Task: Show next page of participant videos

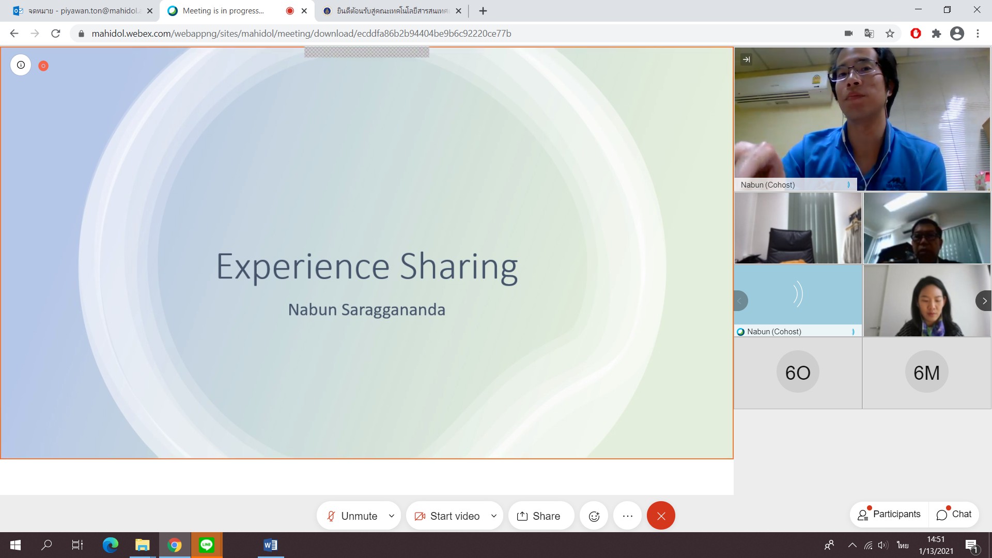Action: pyautogui.click(x=984, y=301)
